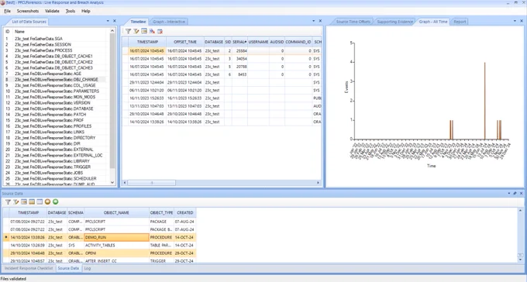527x282 pixels.
Task: Open the Incident Response Checklist tab
Action: click(29, 268)
